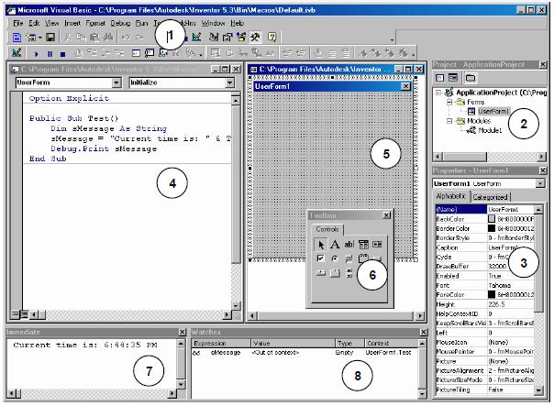Click the Help question mark toolbar icon
Screen dimensions: 554x406
click(x=271, y=37)
